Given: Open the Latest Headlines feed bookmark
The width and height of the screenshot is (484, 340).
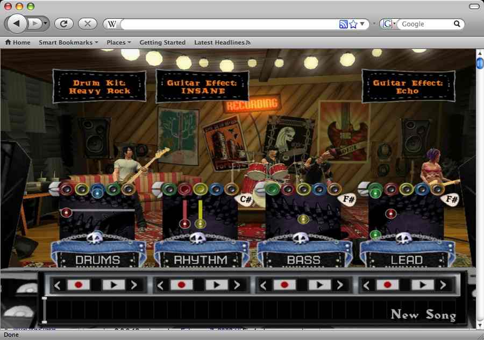Looking at the screenshot, I should tap(222, 42).
